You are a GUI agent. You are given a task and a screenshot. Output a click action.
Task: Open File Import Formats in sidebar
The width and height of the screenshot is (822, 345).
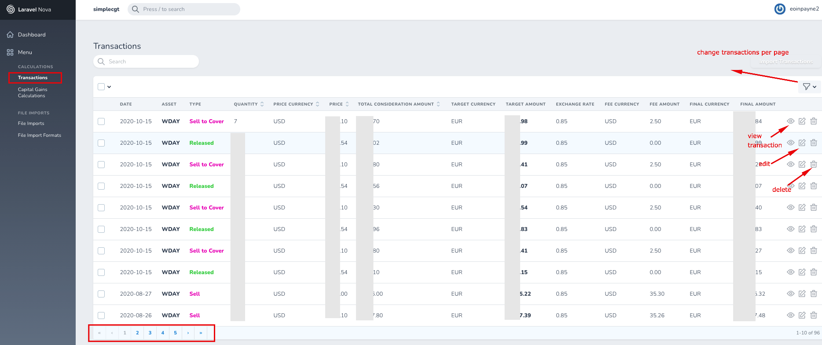[x=40, y=136]
